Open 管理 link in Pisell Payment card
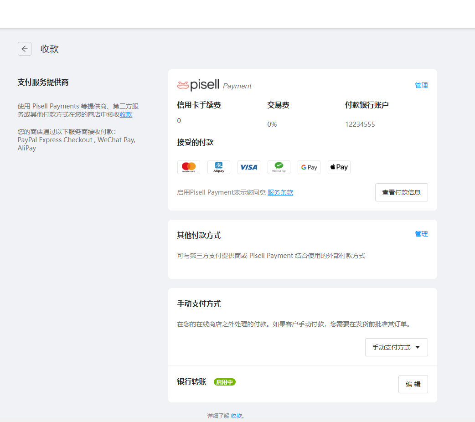The height and width of the screenshot is (422, 475). 421,85
